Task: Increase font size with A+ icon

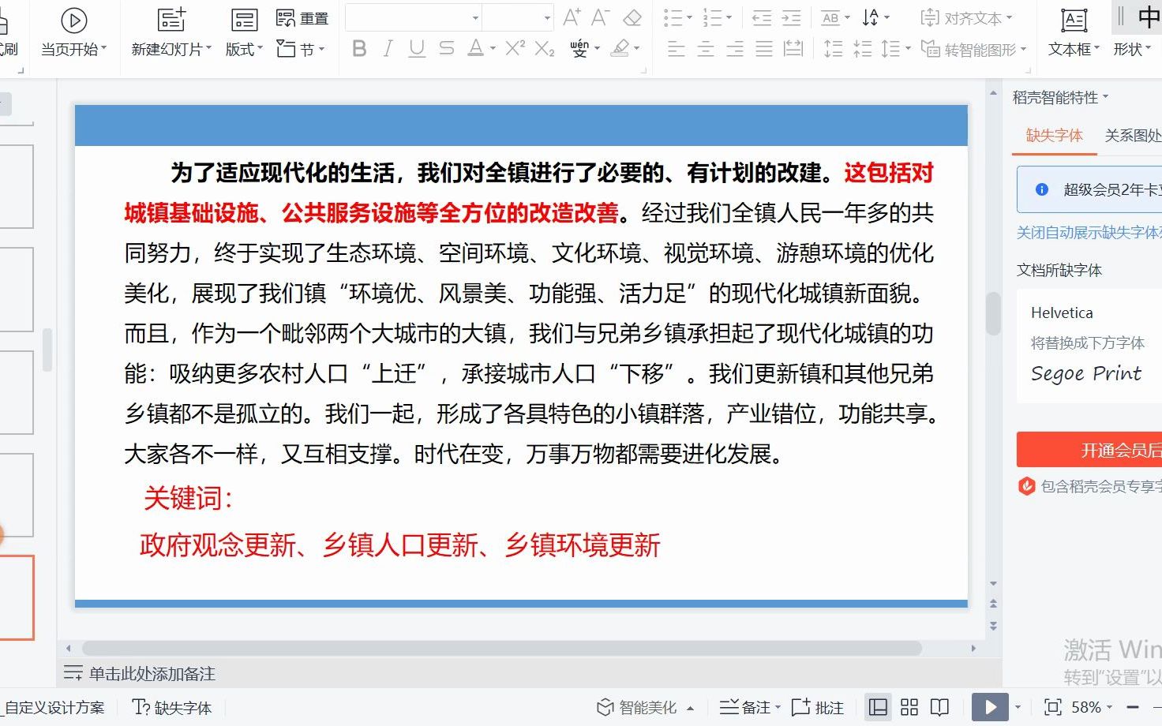Action: pyautogui.click(x=572, y=17)
